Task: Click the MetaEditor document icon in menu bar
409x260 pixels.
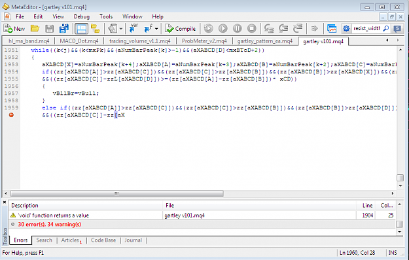Action: pos(7,16)
